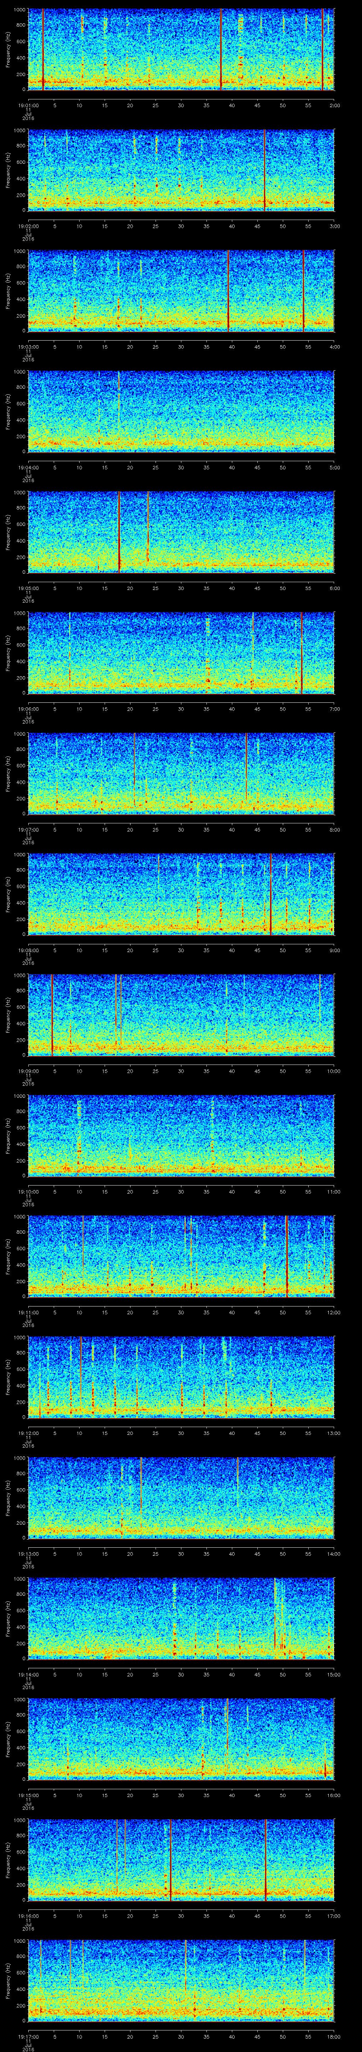The image size is (362, 2052).
Task: Select the 19:11:00 time axis label
Action: [x=28, y=1312]
